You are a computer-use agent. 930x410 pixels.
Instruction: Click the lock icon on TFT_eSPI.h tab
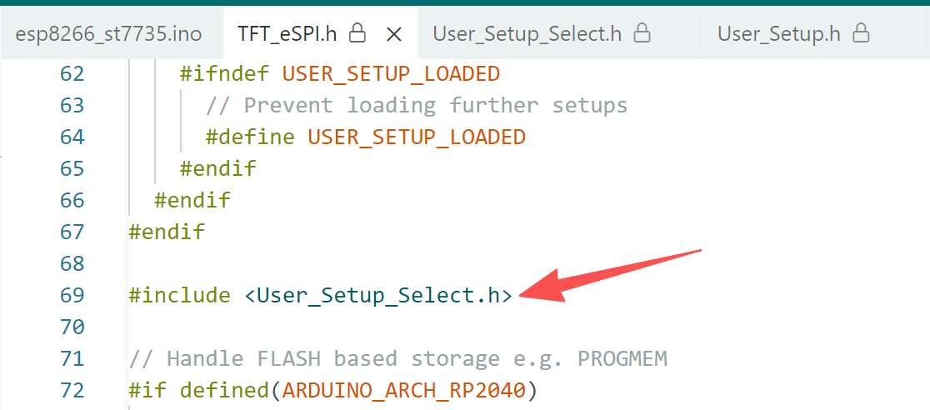357,33
